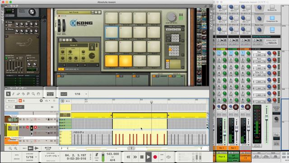
Task: Click the red record-enable on Kong 2 track
Action: (35, 127)
